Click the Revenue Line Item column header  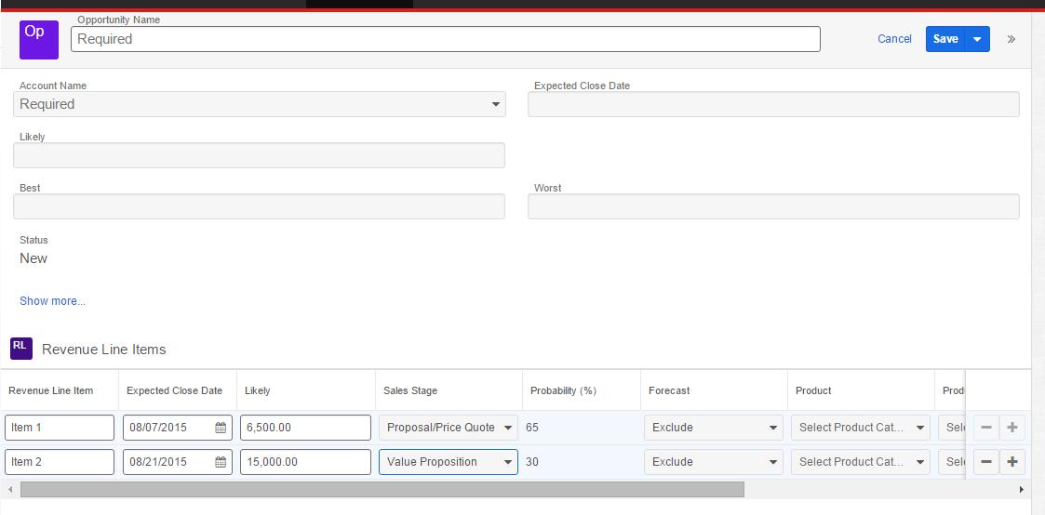[50, 390]
